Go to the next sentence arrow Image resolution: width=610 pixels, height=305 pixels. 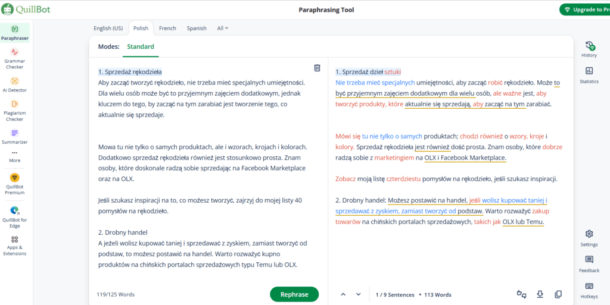[x=358, y=294]
